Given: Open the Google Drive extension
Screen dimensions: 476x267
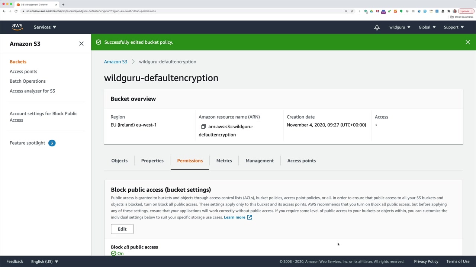Looking at the screenshot, I should coord(372,11).
